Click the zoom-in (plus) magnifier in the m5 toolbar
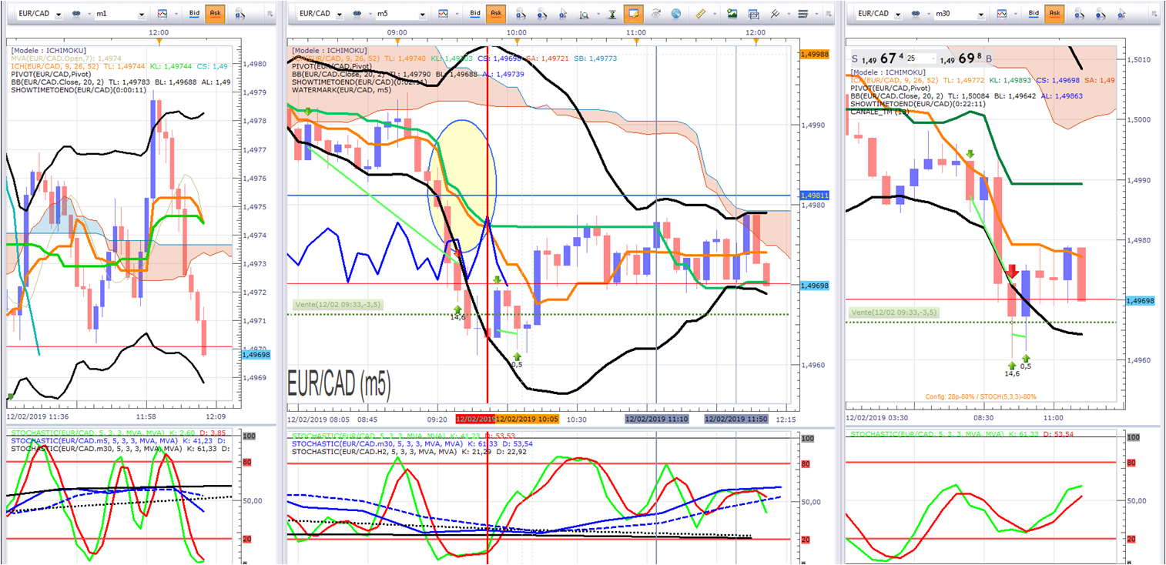This screenshot has height=565, width=1166. (x=521, y=14)
